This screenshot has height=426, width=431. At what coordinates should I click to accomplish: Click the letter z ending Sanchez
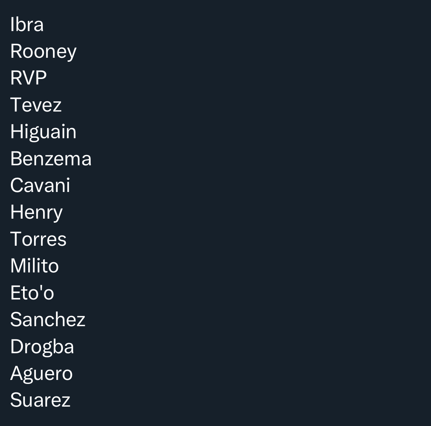pos(81,321)
